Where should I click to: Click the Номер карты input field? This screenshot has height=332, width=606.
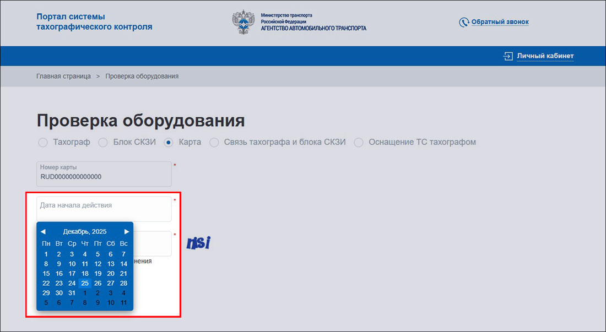click(x=104, y=174)
